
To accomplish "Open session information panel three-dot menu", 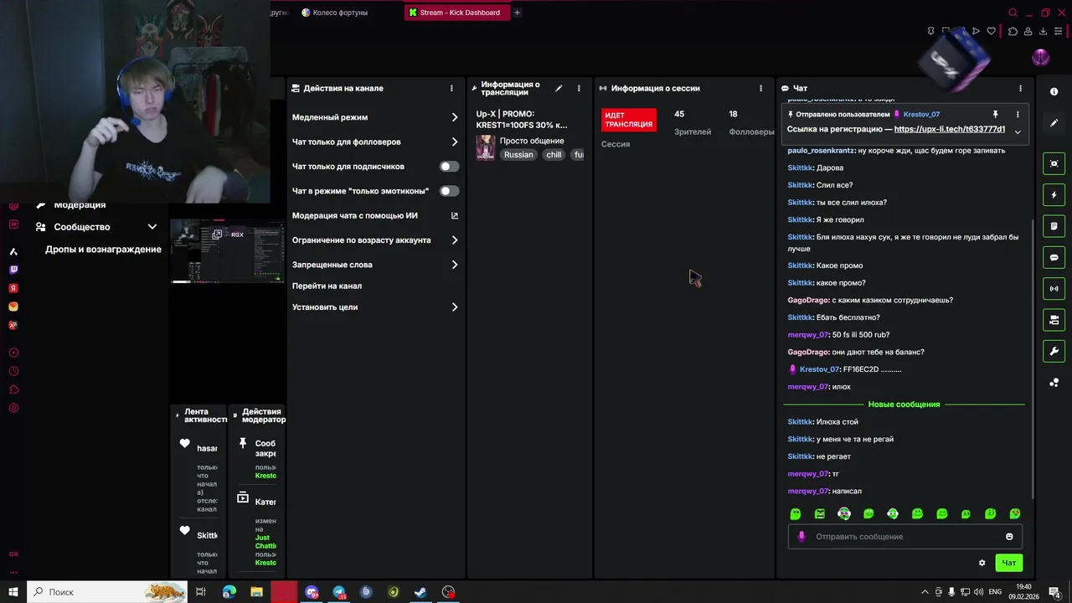I will click(x=760, y=88).
